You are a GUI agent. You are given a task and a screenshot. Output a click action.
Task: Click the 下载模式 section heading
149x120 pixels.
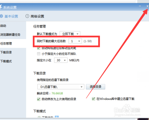[40, 111]
